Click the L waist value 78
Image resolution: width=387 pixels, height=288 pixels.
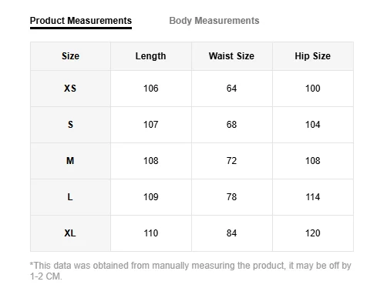coord(231,197)
